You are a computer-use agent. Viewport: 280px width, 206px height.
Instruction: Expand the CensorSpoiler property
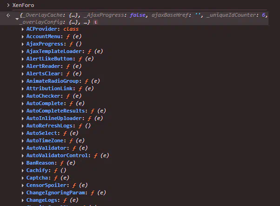point(23,186)
